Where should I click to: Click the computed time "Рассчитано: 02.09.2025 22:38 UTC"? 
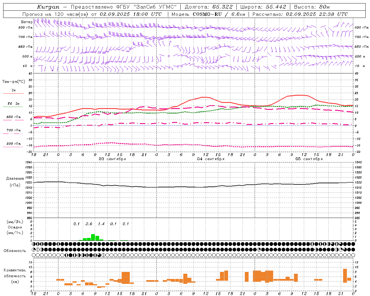point(300,14)
